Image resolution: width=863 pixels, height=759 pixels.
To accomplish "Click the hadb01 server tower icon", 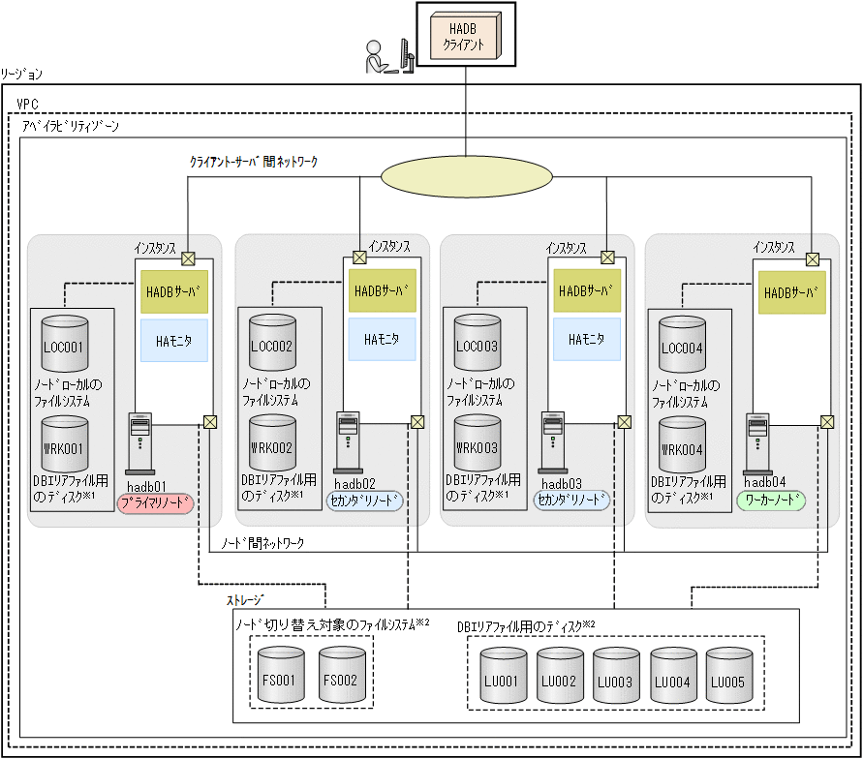I will (x=140, y=440).
